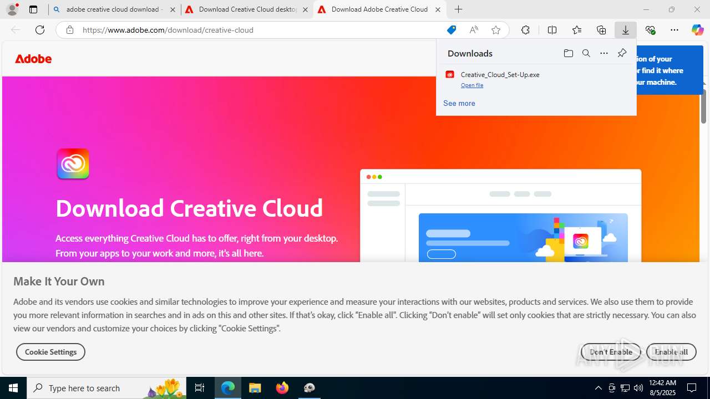This screenshot has width=710, height=399.
Task: Open Collections in the toolbar
Action: (601, 30)
